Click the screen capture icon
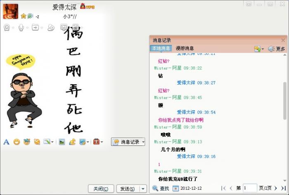This screenshot has width=289, height=195. (82, 142)
